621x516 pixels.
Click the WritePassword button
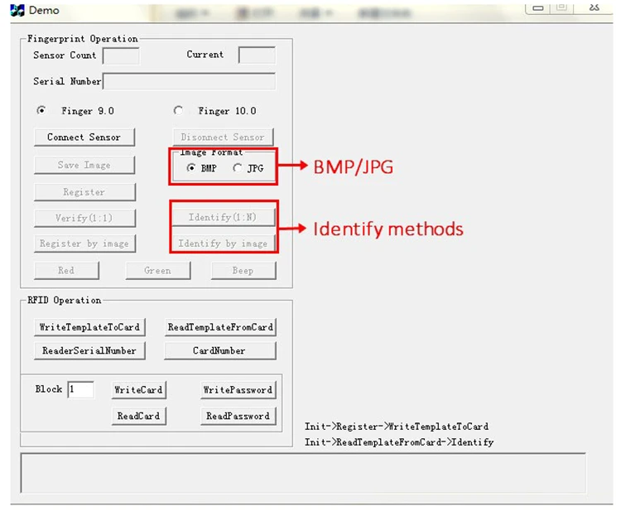tap(238, 390)
